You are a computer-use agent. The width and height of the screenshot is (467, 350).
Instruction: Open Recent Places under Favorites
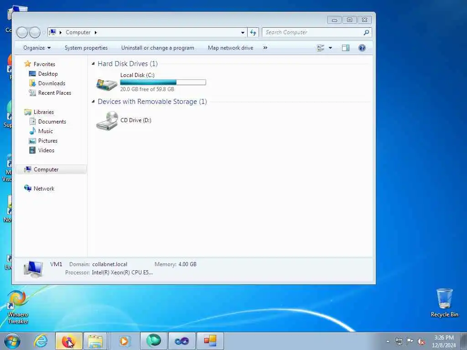click(55, 93)
